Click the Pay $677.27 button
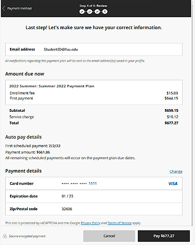Screen dimensions: 195x245 point(164,236)
